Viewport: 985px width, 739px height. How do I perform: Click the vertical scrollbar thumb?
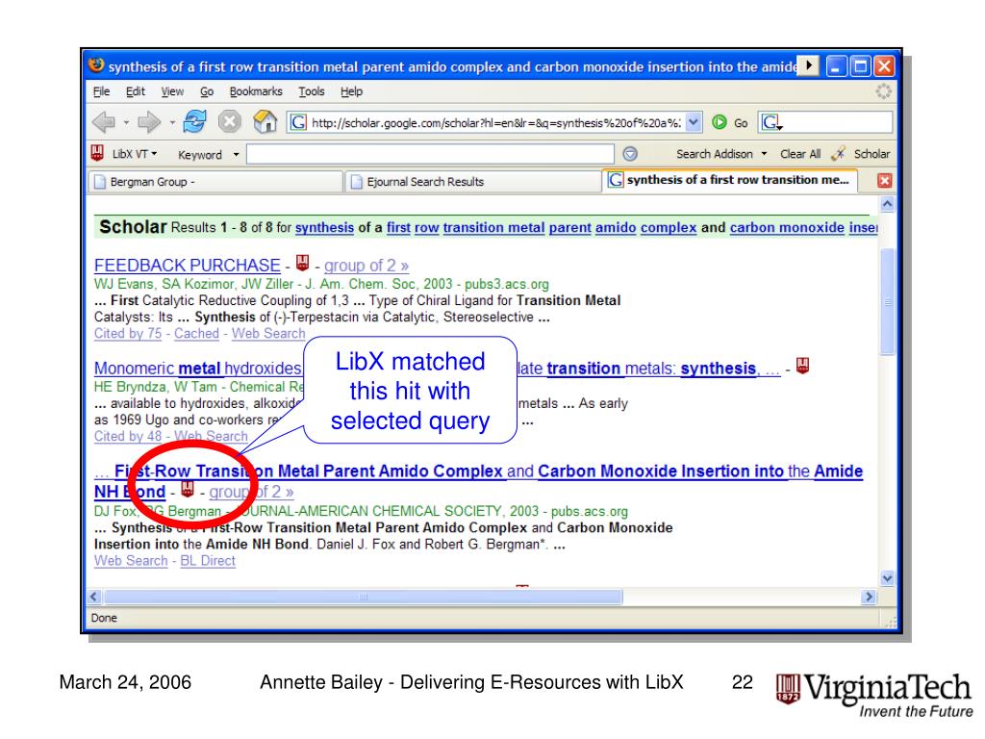(x=887, y=302)
